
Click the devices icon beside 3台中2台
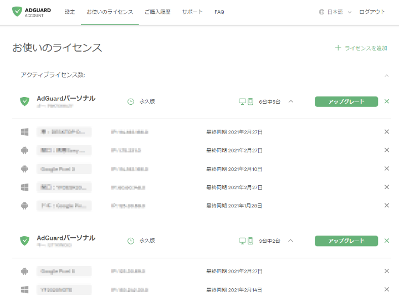246,241
